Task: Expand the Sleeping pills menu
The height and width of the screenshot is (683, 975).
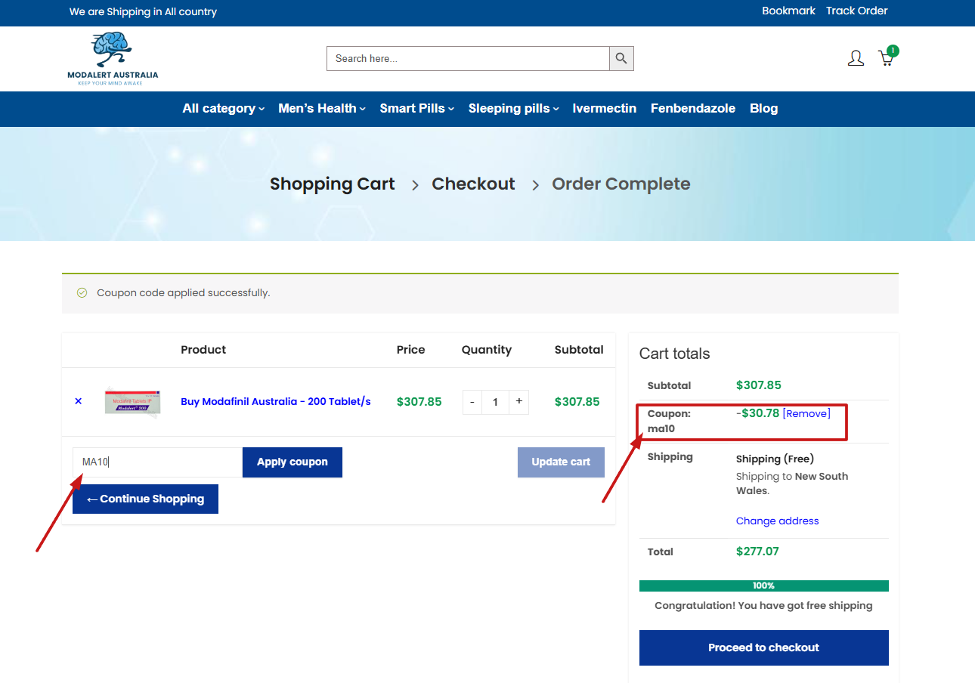Action: (x=513, y=108)
